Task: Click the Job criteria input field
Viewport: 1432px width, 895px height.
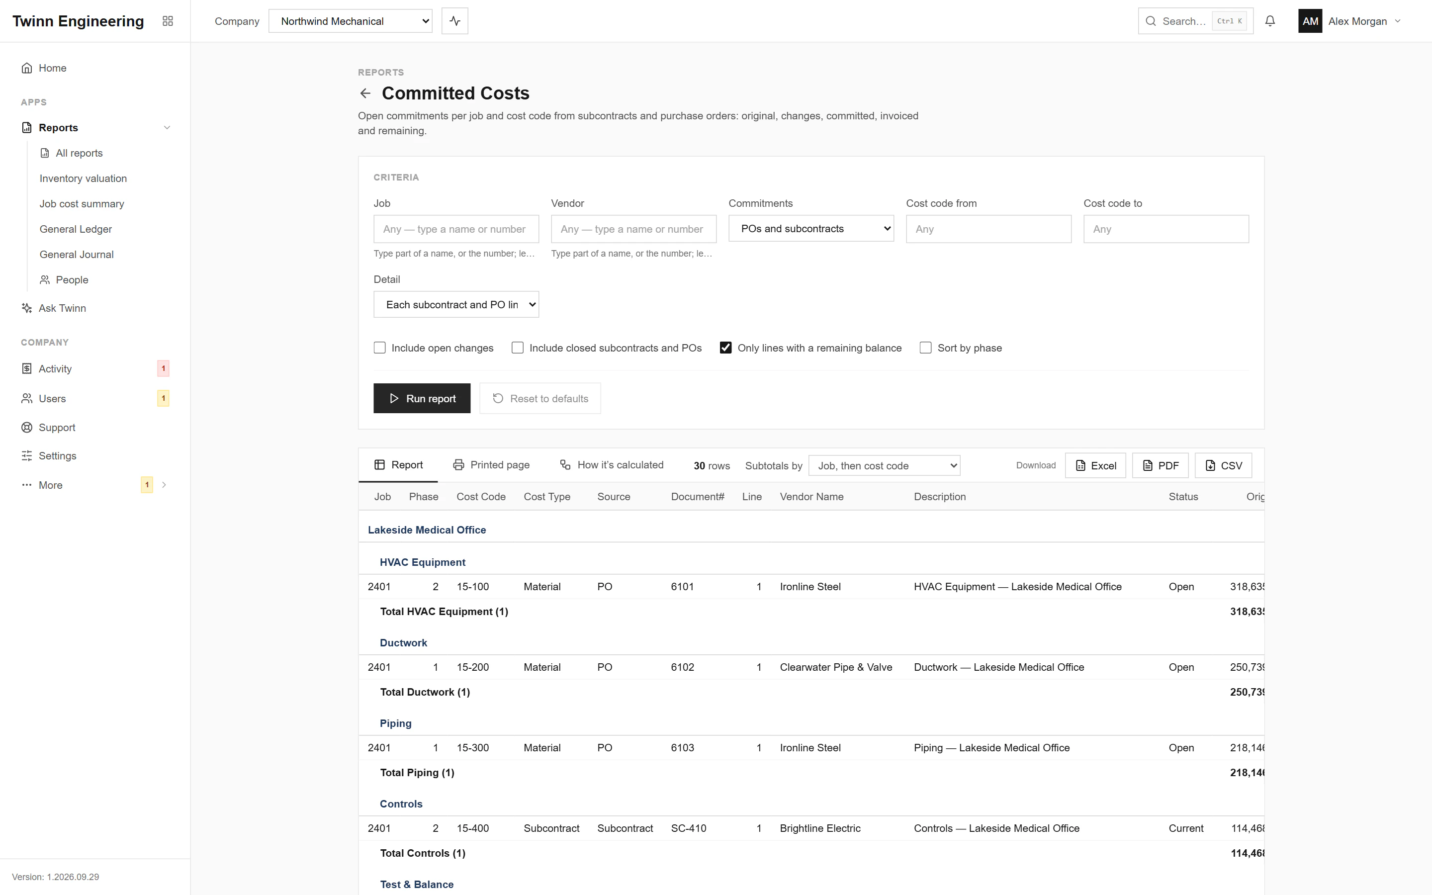Action: pyautogui.click(x=456, y=229)
